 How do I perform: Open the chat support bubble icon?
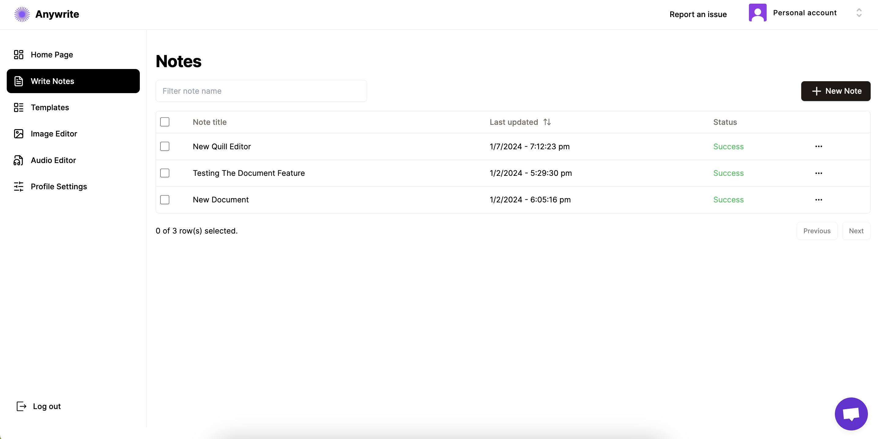coord(851,413)
